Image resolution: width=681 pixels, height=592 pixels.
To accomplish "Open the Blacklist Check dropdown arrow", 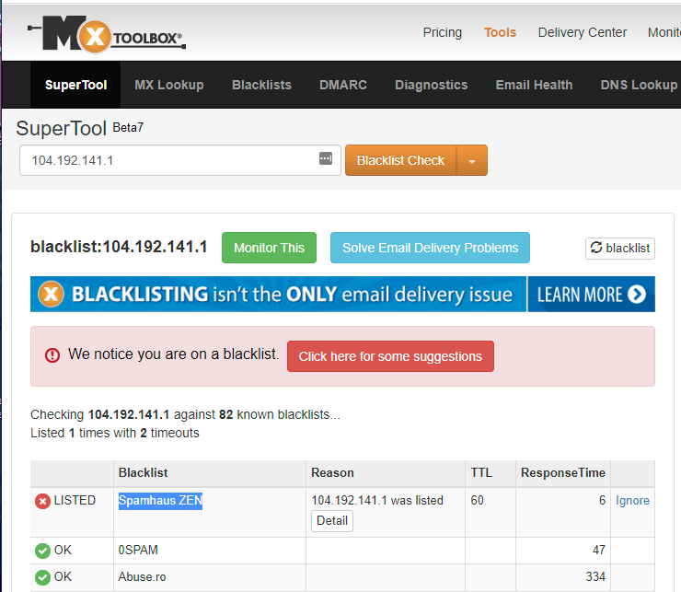I will [x=472, y=160].
